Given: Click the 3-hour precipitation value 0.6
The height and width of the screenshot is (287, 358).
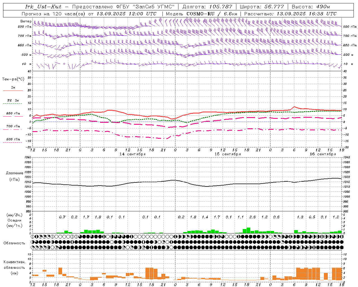Looking at the screenshot, I should (x=276, y=217).
